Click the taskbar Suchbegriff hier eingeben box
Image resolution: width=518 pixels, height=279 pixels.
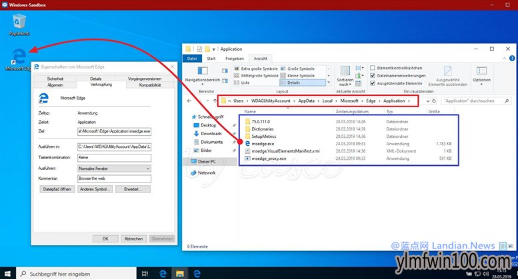tap(76, 274)
